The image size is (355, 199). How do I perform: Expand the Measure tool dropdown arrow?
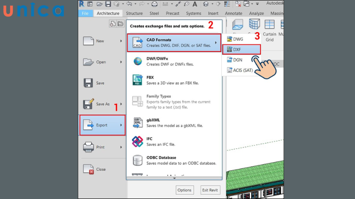click(x=172, y=4)
